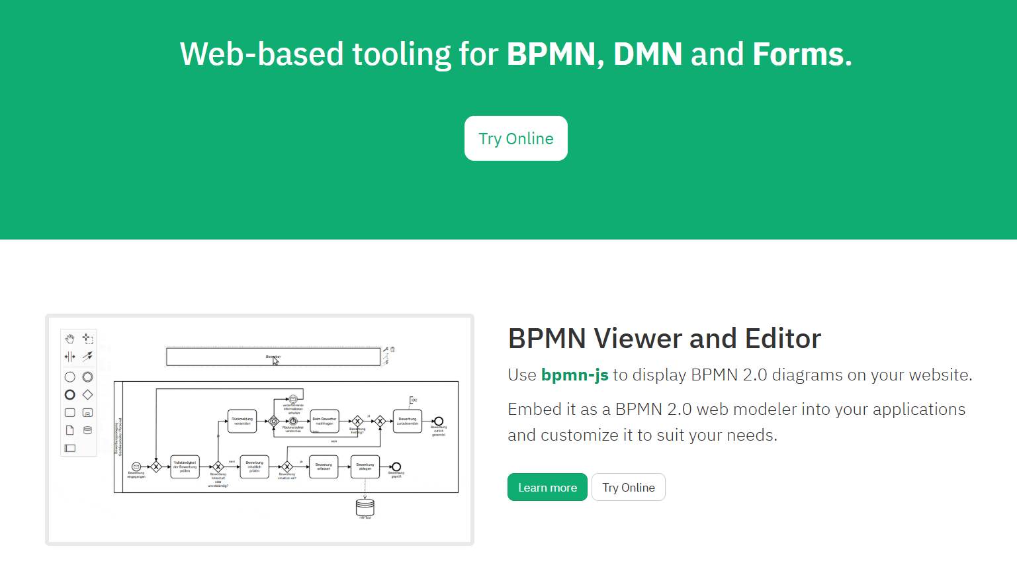Screen dimensions: 1017x575
Task: Click the white Try Online hero button
Action: tap(516, 138)
